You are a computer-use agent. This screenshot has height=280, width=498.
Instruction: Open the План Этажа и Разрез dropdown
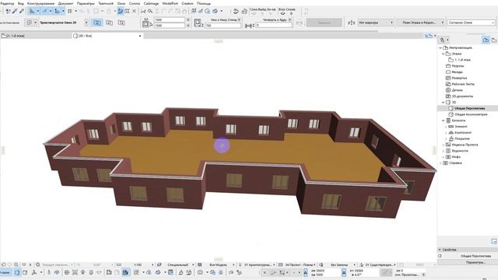point(420,23)
